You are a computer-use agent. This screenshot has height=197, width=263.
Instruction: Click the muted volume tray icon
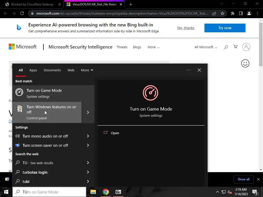click(230, 192)
